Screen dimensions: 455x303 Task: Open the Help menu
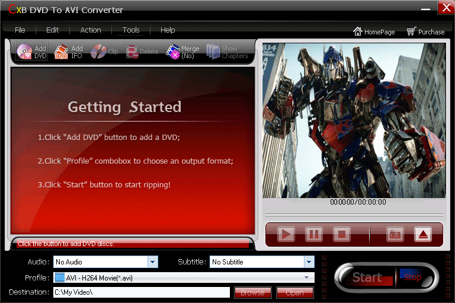pos(168,30)
